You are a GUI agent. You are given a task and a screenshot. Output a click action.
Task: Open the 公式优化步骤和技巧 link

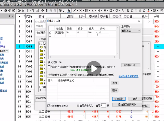pyautogui.click(x=129, y=76)
